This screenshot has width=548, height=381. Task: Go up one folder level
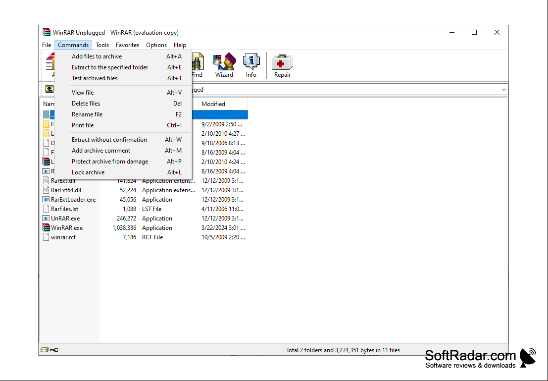click(x=50, y=89)
